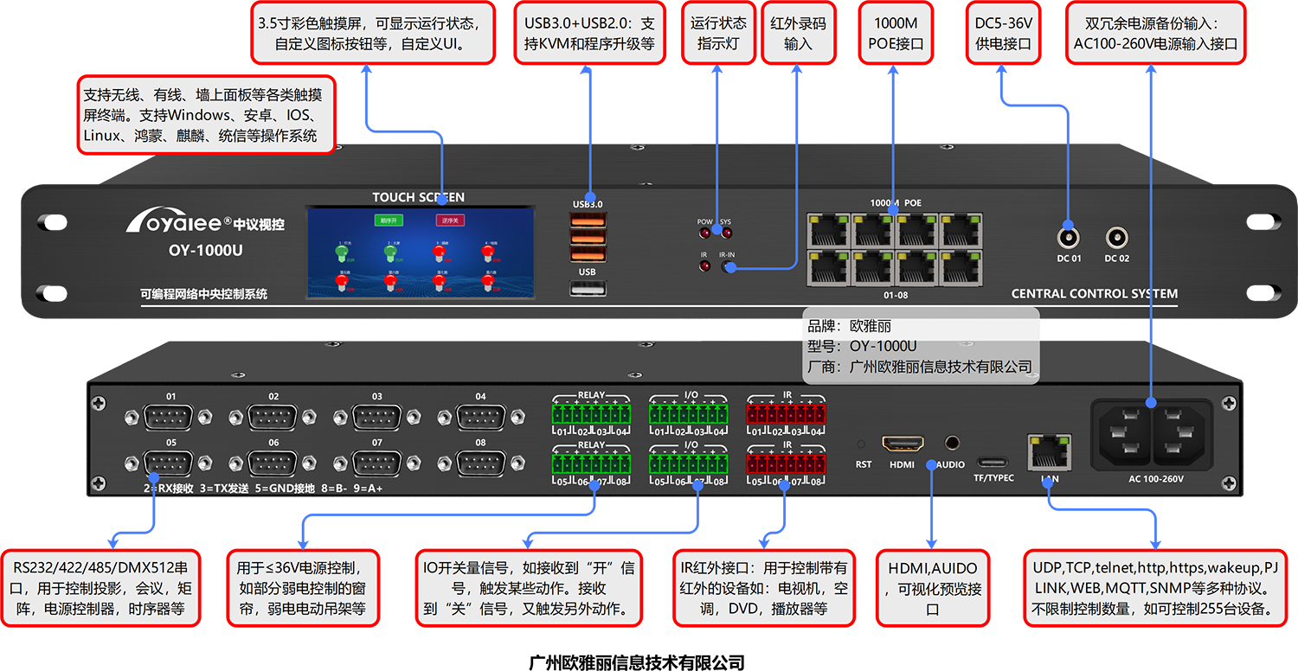
Task: Click the AUDIO jack on the rear panel
Action: pos(953,444)
